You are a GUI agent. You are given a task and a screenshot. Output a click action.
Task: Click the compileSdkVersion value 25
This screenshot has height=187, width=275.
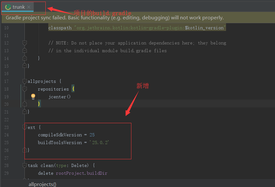[x=92, y=135]
